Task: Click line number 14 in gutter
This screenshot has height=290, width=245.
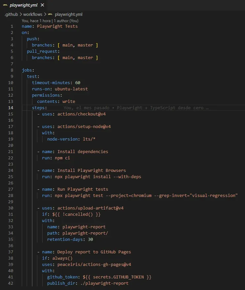Action: [x=11, y=108]
